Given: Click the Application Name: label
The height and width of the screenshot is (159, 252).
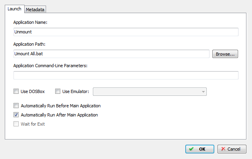Looking at the screenshot, I should pyautogui.click(x=30, y=22).
